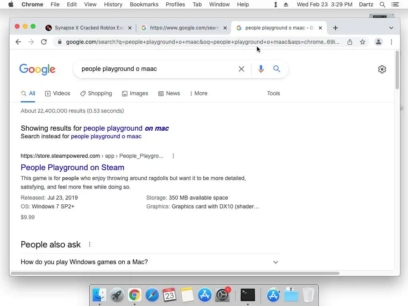Reload the current Google results page
The width and height of the screenshot is (408, 306).
pos(44,42)
